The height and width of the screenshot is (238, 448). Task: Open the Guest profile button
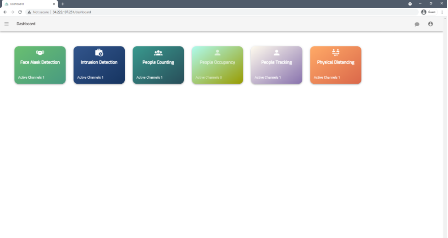[429, 12]
